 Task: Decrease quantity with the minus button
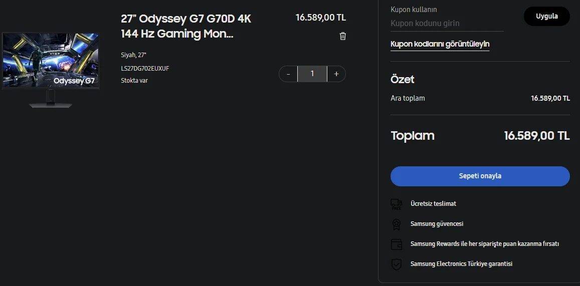coord(288,74)
